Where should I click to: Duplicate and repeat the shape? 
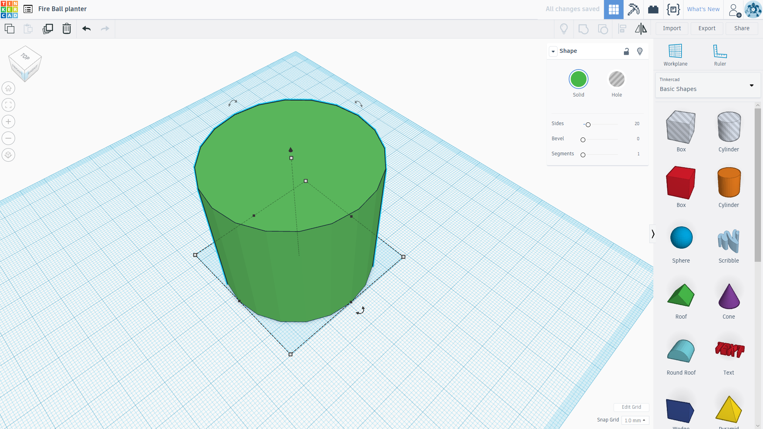pos(48,29)
